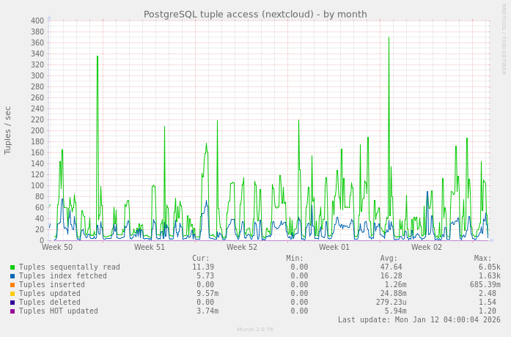Click the max value 6.05k

[x=490, y=267]
